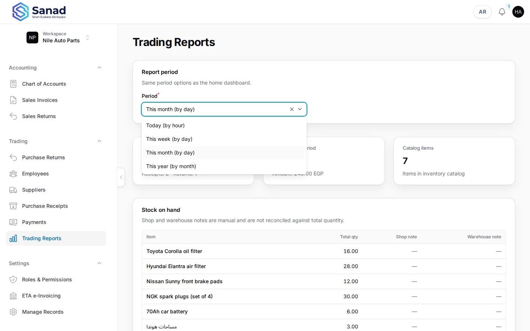Click the 28.00 quantity cell
Viewport: 530px width, 331px height.
351,266
